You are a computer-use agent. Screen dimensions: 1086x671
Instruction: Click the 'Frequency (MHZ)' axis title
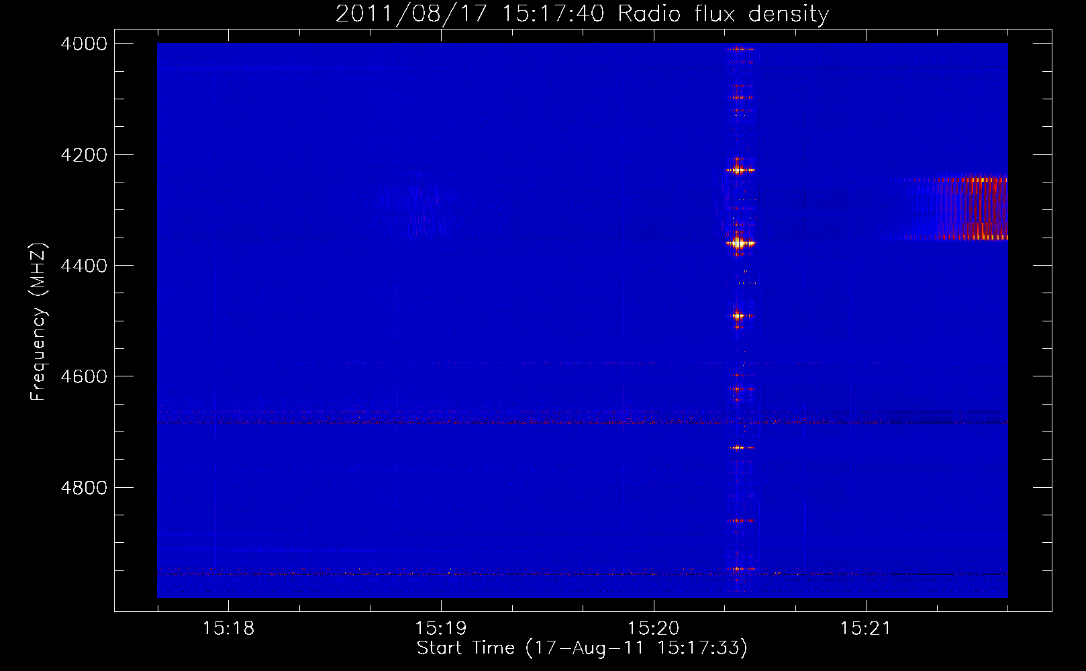39,322
